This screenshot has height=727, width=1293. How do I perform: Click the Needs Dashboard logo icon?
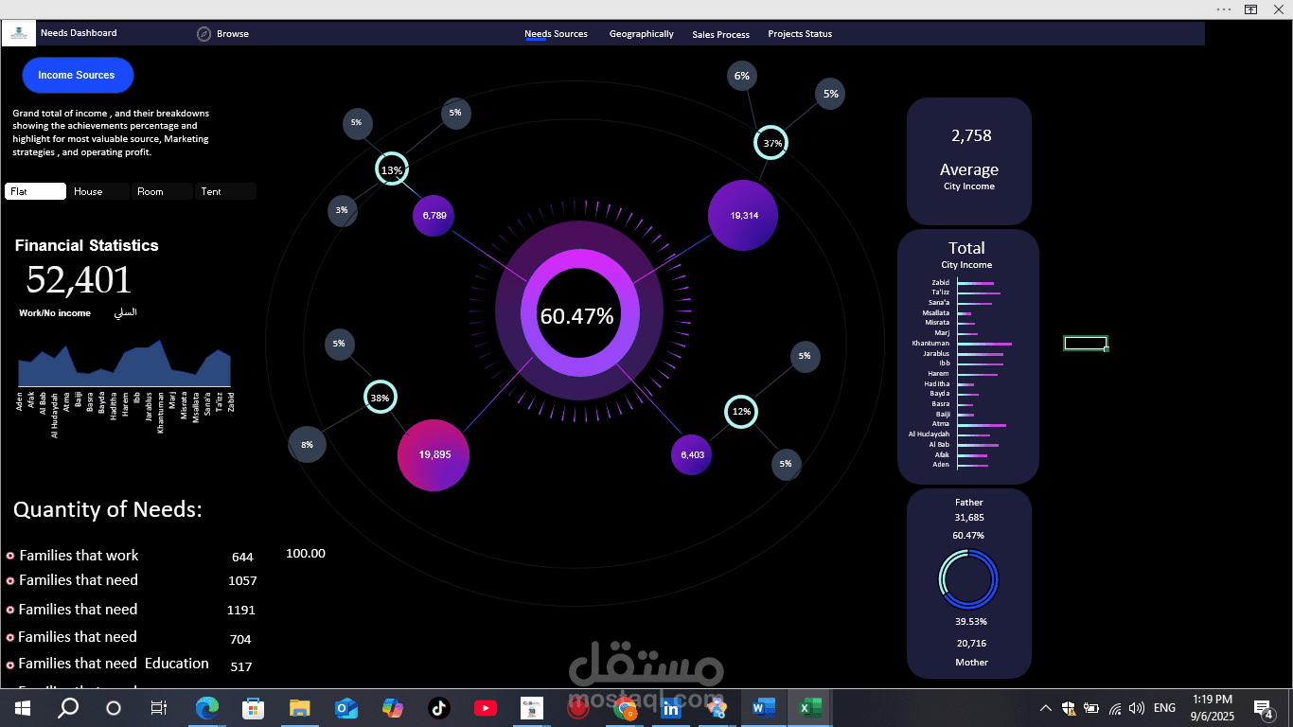(19, 34)
